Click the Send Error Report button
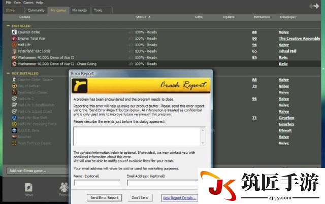Image resolution: width=325 pixels, height=204 pixels. pos(105,197)
